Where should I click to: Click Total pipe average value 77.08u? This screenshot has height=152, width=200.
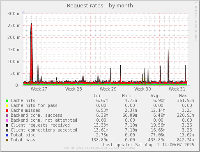158,135
